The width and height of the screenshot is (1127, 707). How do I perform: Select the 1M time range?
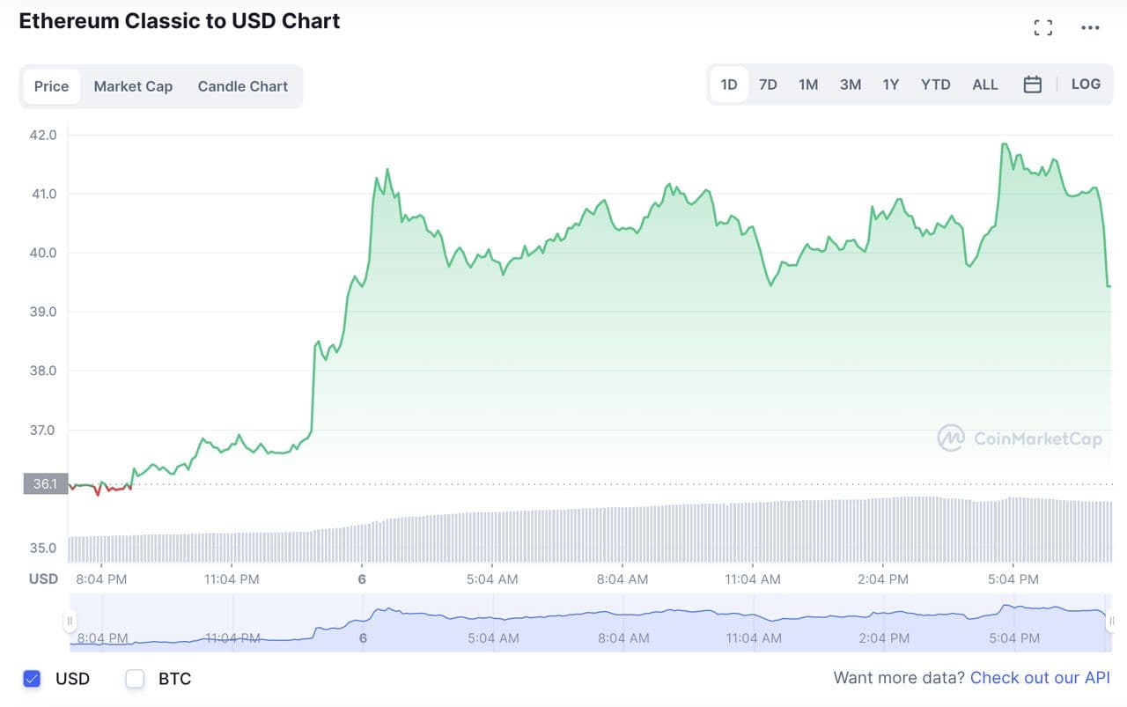click(x=808, y=85)
